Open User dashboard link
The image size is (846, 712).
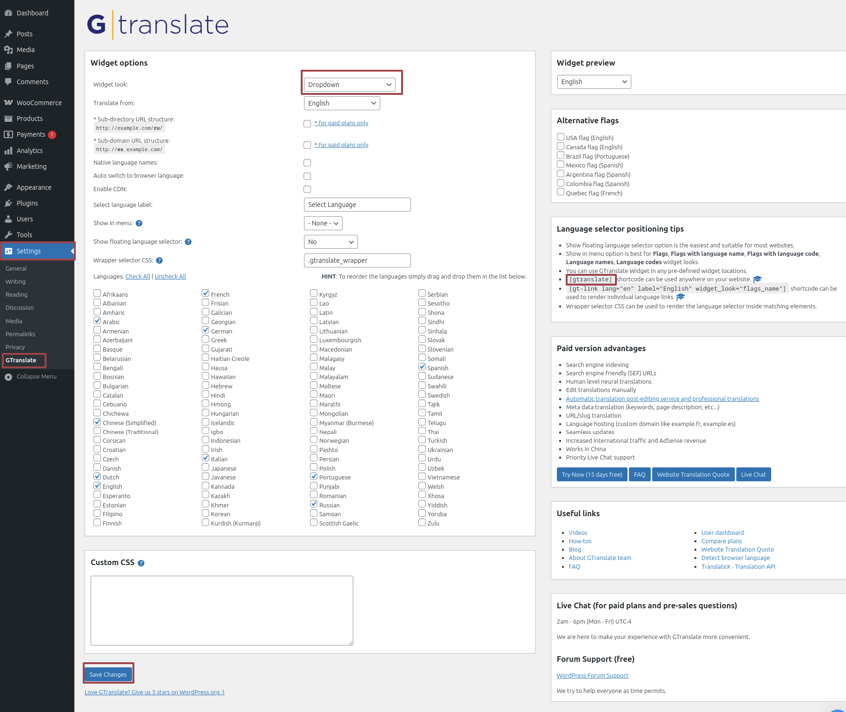(723, 533)
